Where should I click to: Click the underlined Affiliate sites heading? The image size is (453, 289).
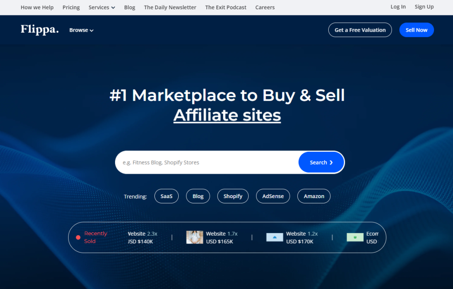coord(227,115)
